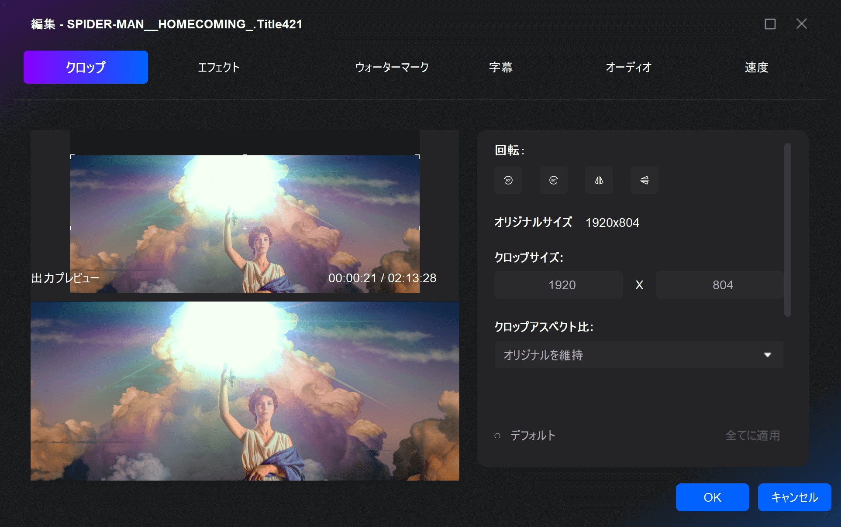Click the オリジナルサイズ value 1920x804
The height and width of the screenshot is (527, 841).
point(612,222)
